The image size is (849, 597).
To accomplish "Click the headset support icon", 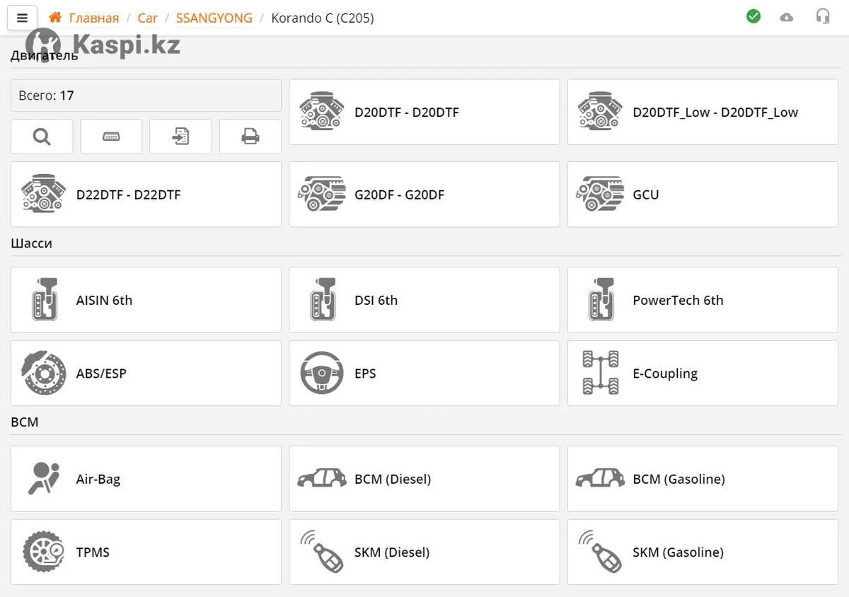I will point(823,16).
